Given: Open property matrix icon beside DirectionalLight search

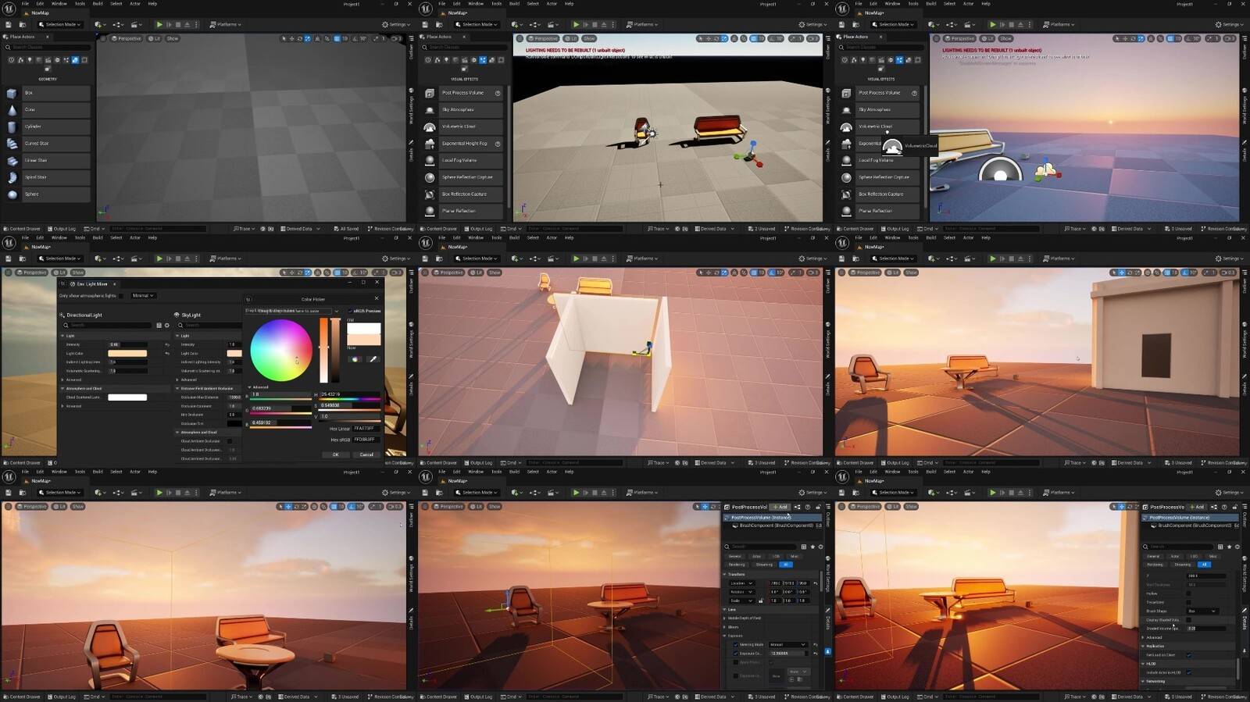Looking at the screenshot, I should (159, 325).
